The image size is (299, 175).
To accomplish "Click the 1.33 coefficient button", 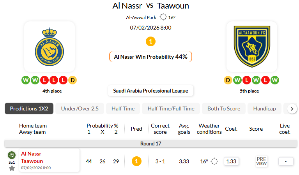I will point(231,161).
